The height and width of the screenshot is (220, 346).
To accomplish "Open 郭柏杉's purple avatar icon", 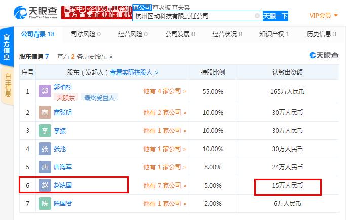I will [45, 91].
